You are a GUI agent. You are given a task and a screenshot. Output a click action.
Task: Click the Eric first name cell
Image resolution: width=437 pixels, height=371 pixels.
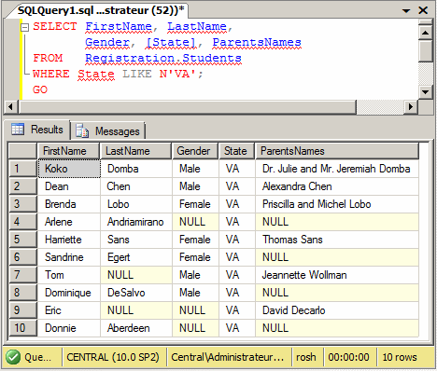(x=69, y=310)
